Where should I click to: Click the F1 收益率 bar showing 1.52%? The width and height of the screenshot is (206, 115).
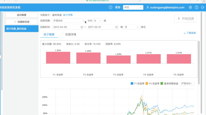pos(58,58)
